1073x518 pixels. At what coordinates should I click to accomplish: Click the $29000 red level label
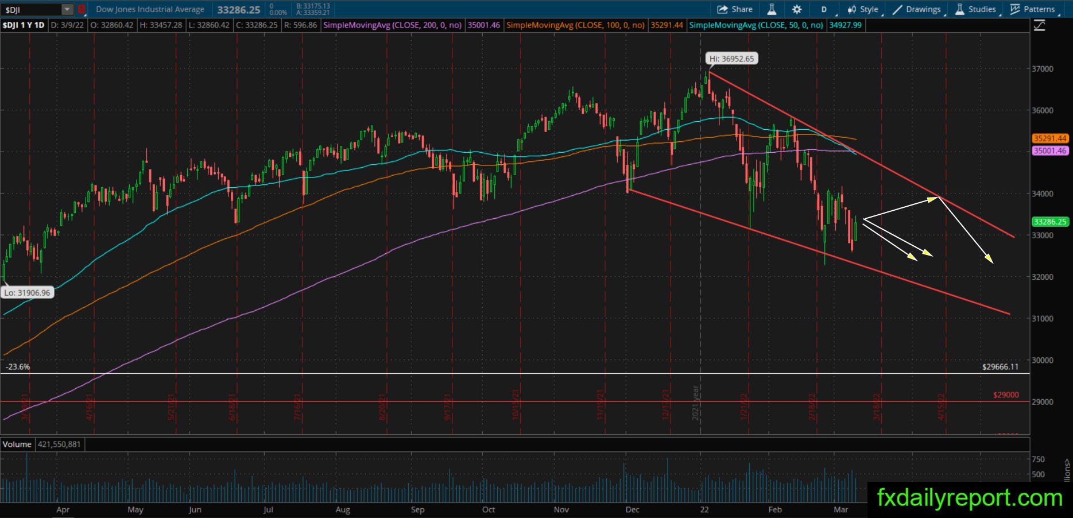(1006, 395)
